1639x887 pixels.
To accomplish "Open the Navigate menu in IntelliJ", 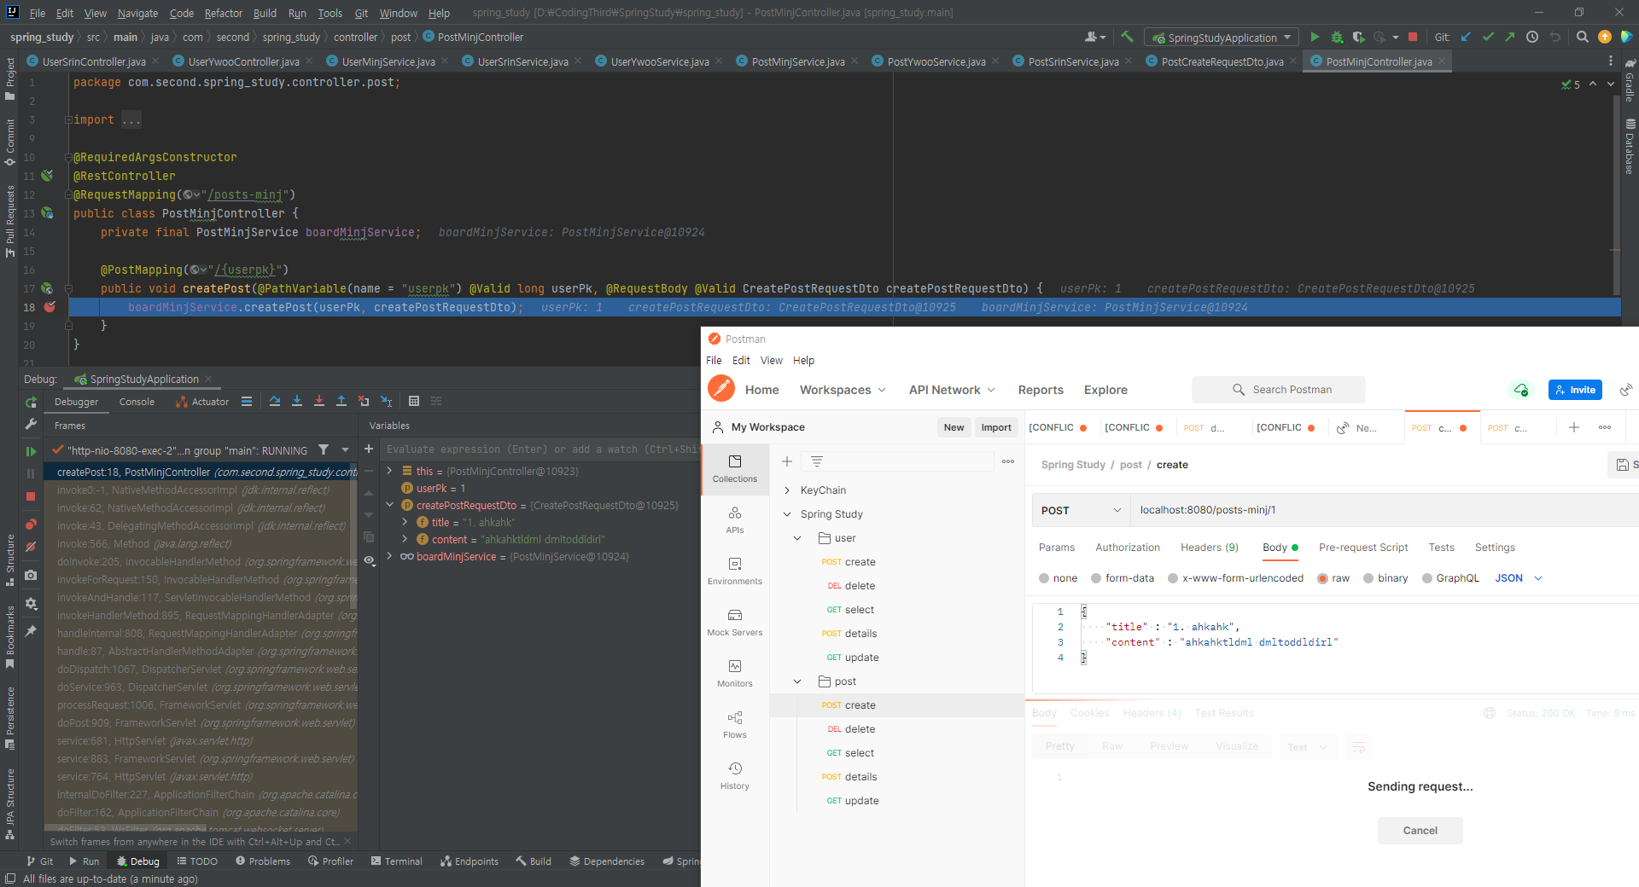I will 137,13.
